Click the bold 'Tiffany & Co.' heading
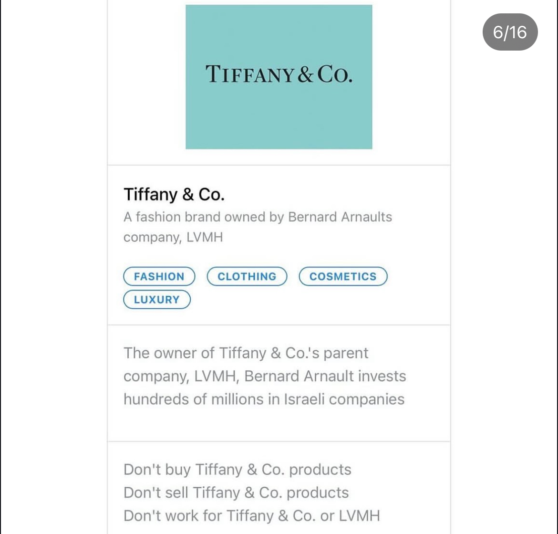558x534 pixels. click(174, 194)
